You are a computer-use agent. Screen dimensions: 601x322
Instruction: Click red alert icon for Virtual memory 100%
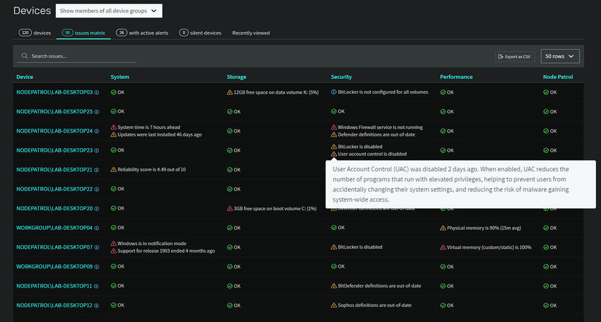tap(443, 248)
